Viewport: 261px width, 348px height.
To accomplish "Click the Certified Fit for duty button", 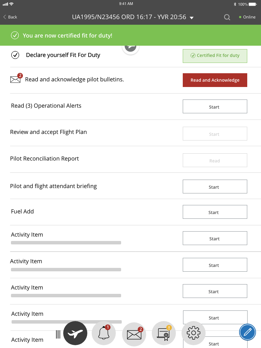I will (x=215, y=56).
